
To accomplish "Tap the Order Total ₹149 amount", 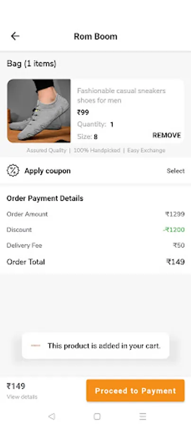I will point(175,262).
